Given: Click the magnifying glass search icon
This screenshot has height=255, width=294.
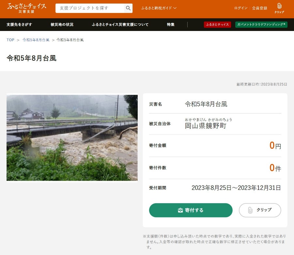Looking at the screenshot, I should [128, 8].
